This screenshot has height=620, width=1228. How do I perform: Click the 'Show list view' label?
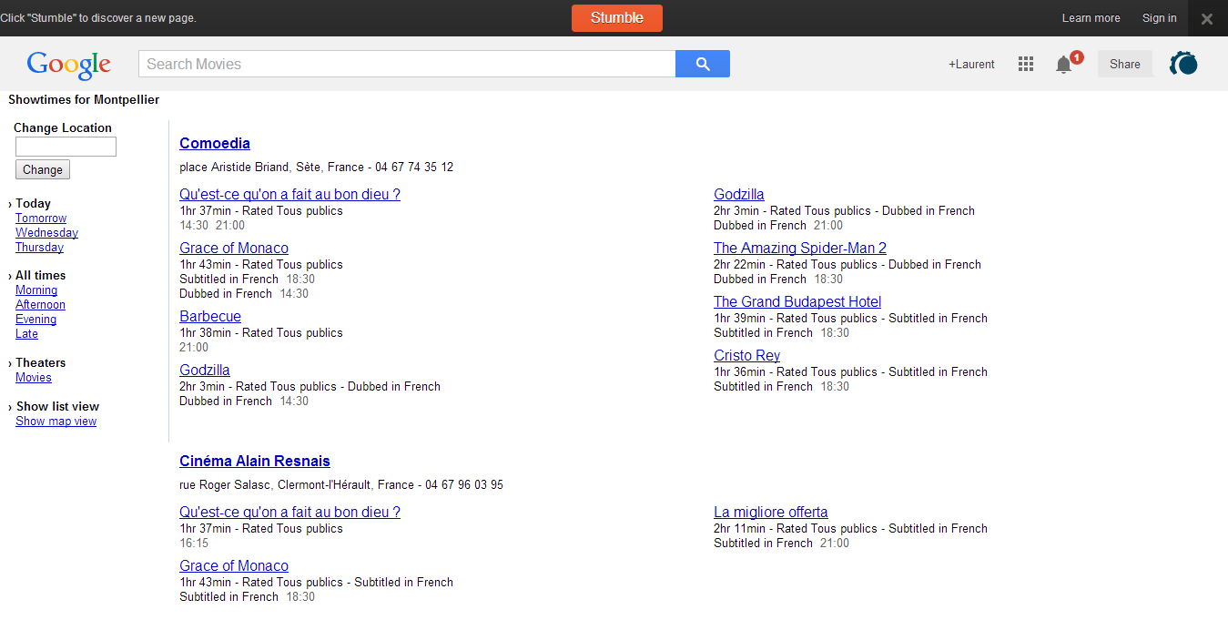pyautogui.click(x=57, y=407)
